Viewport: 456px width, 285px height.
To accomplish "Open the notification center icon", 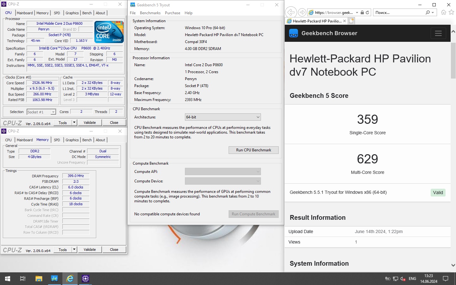I will point(446,279).
